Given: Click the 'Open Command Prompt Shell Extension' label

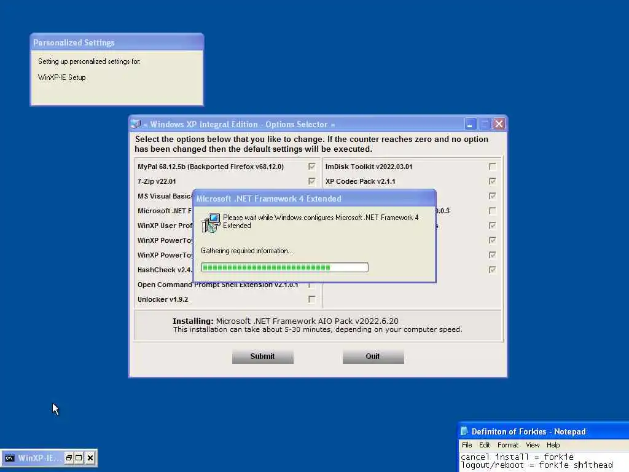Looking at the screenshot, I should coord(217,285).
